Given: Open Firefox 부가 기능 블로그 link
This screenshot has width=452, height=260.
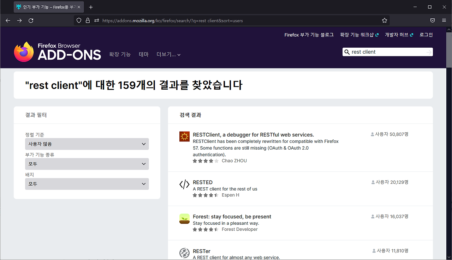Looking at the screenshot, I should point(309,35).
